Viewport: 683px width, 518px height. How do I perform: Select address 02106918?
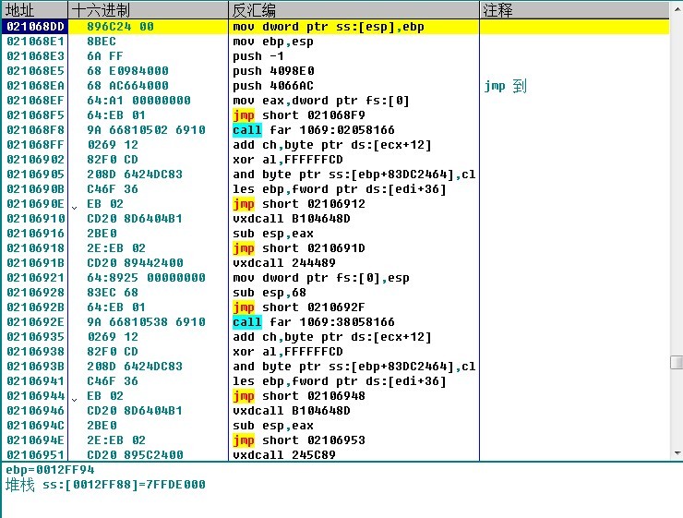point(35,248)
